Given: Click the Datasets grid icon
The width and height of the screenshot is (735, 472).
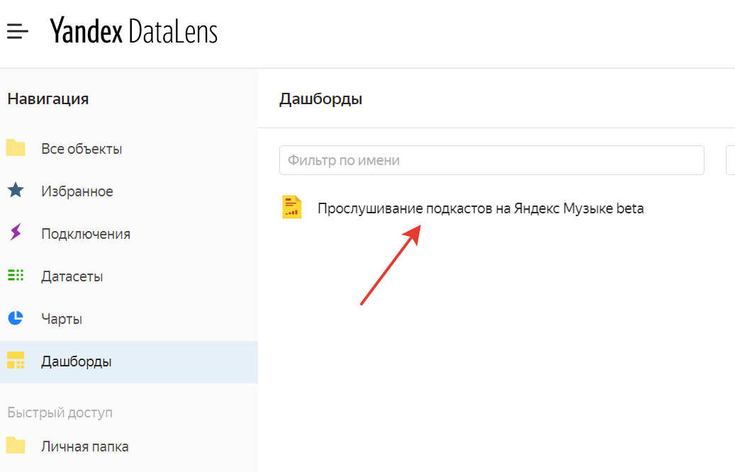Looking at the screenshot, I should tap(16, 275).
